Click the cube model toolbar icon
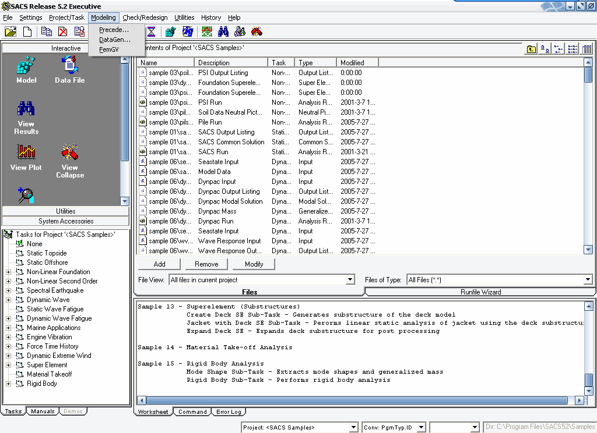 pos(171,31)
